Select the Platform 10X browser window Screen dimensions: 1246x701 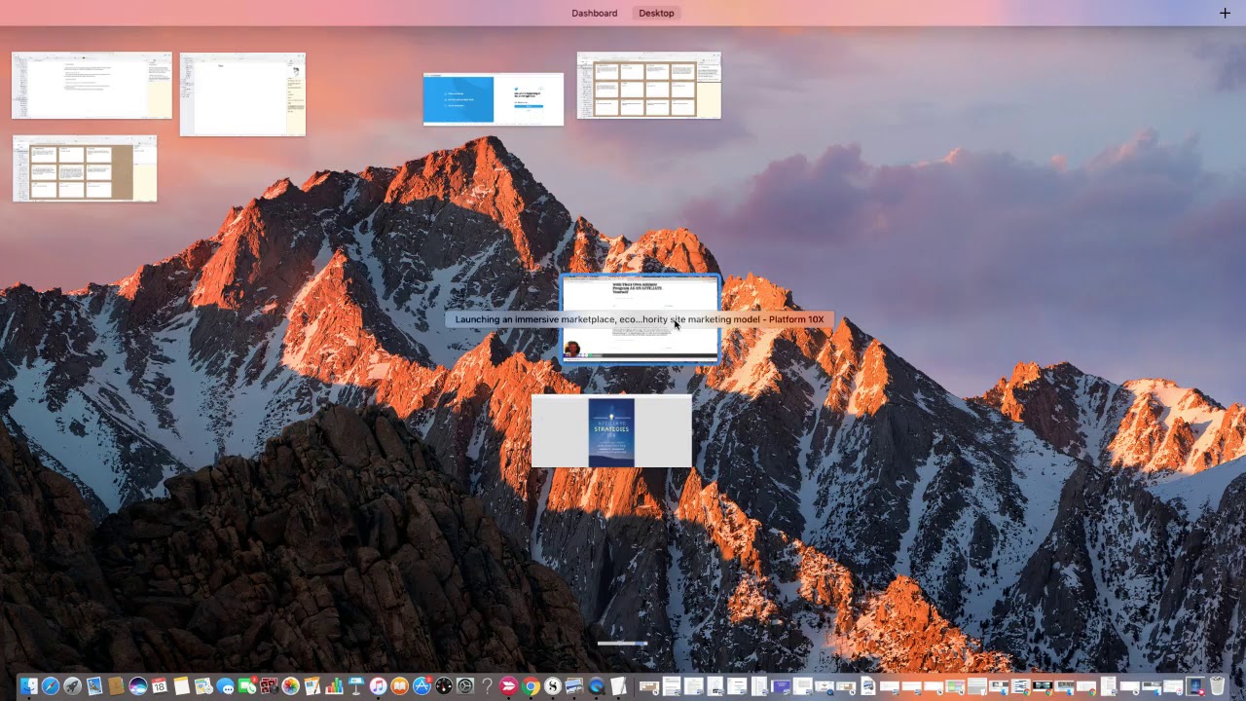pyautogui.click(x=641, y=319)
